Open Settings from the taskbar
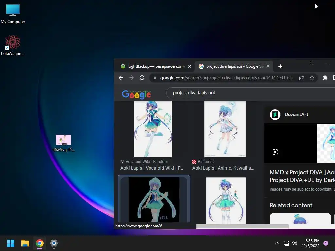335x251 pixels. click(54, 243)
